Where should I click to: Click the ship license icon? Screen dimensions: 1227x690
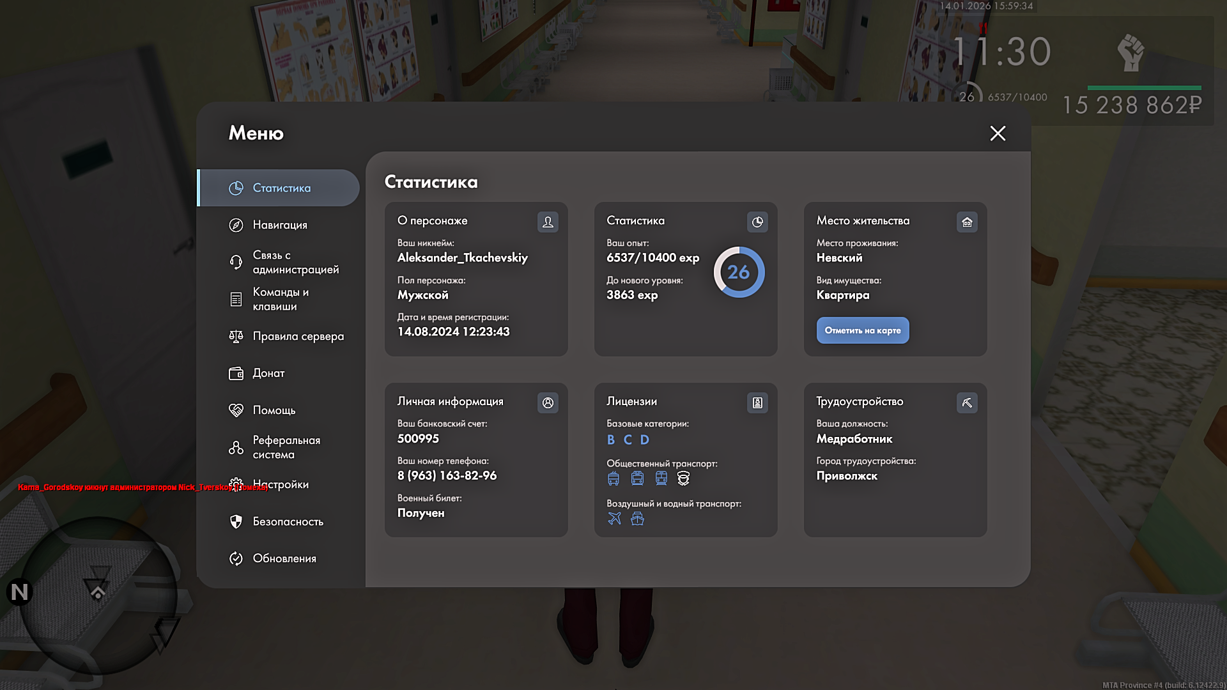(x=637, y=518)
